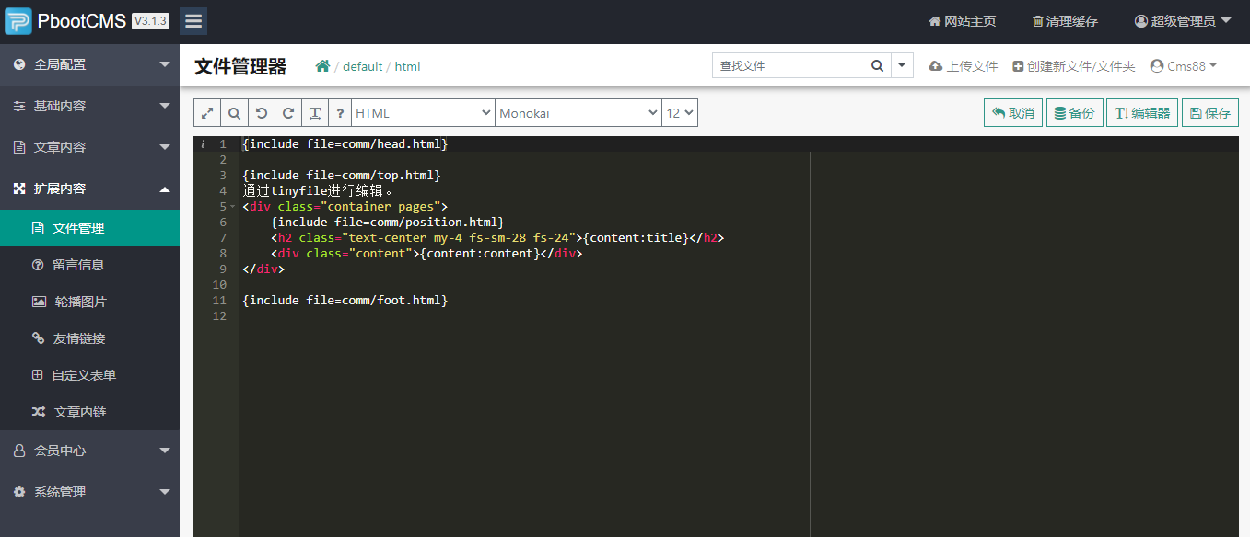Redo the edit in editor toolbar
Screen dimensions: 1250x537
click(288, 113)
